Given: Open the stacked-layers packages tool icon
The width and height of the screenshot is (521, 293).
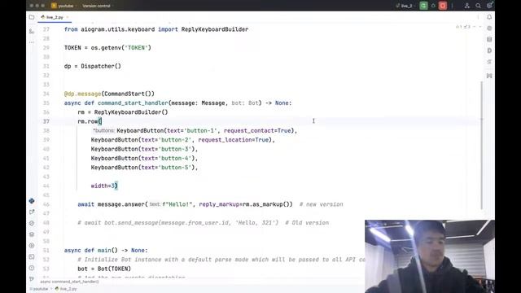Looking at the screenshot, I should click(x=32, y=234).
